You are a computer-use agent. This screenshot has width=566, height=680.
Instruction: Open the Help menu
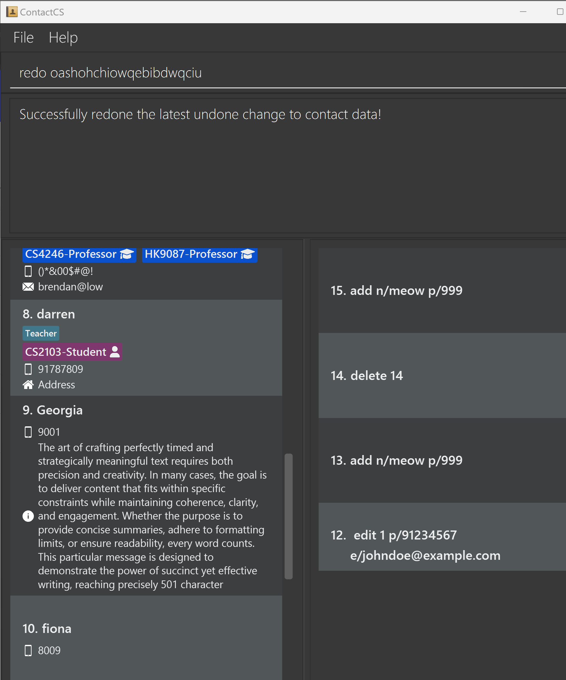[63, 38]
